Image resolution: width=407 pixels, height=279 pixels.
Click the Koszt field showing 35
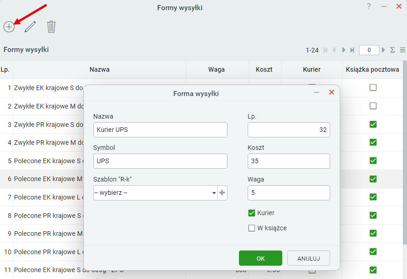point(289,161)
